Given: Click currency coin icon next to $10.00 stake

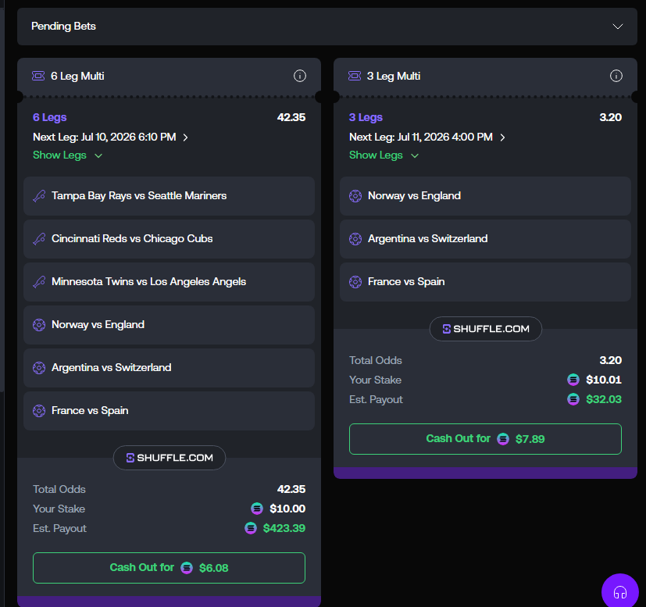Looking at the screenshot, I should pos(257,509).
